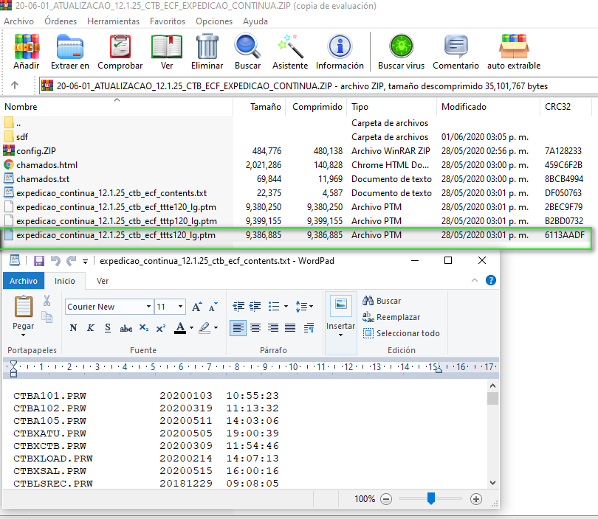Viewport: 598px width, 519px height.
Task: Click the Buscar virus icon
Action: click(401, 46)
